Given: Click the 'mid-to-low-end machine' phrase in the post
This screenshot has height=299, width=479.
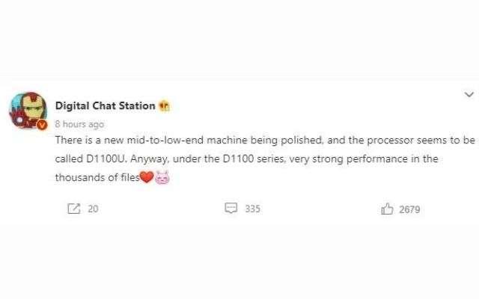Looking at the screenshot, I should [x=187, y=141].
